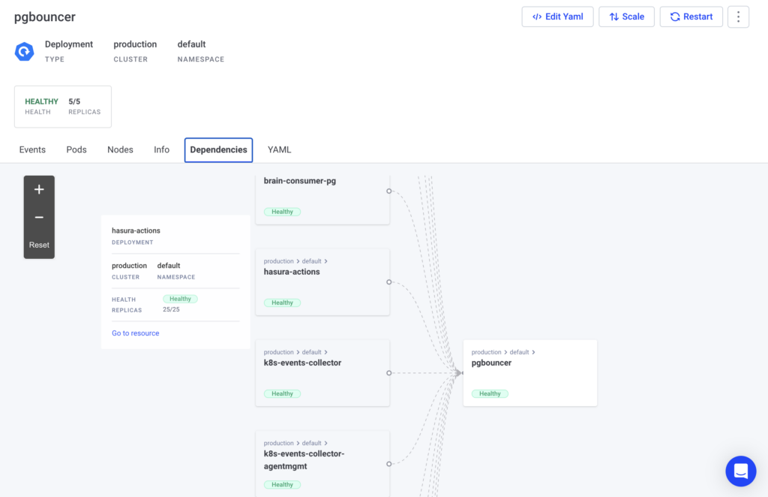Screen dimensions: 768x497
Task: Click the production cluster value in header
Action: pos(135,44)
